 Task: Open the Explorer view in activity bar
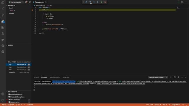click(3, 3)
